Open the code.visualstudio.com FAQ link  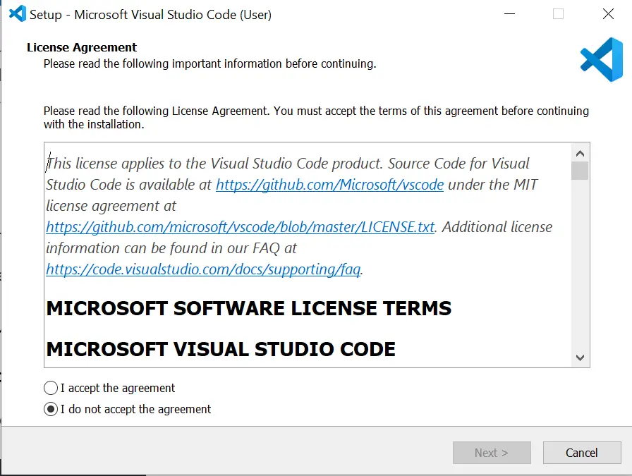click(x=203, y=269)
